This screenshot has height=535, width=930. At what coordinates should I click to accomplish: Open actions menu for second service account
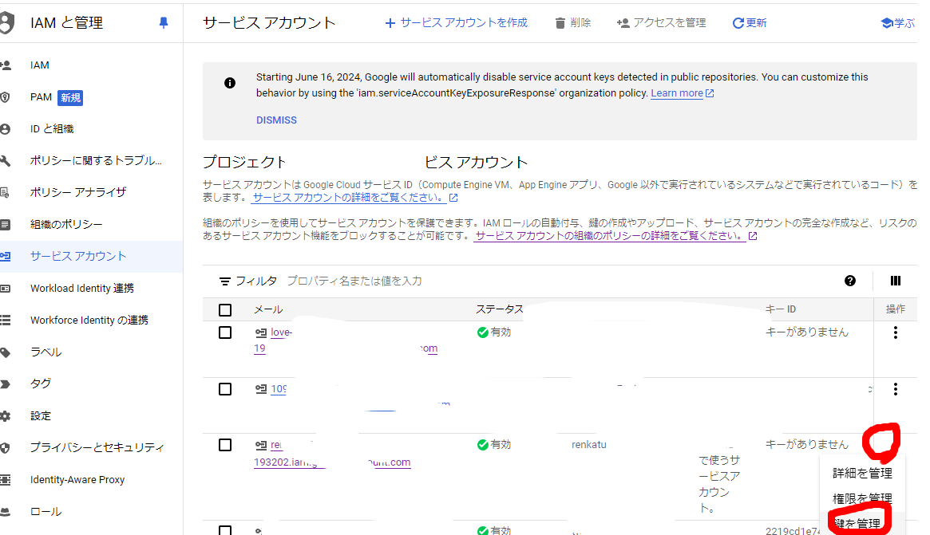pos(895,390)
